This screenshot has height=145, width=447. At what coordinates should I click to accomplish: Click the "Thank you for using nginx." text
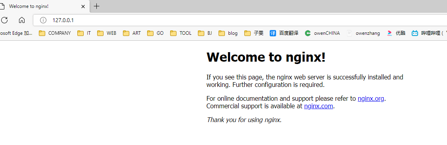pos(244,120)
